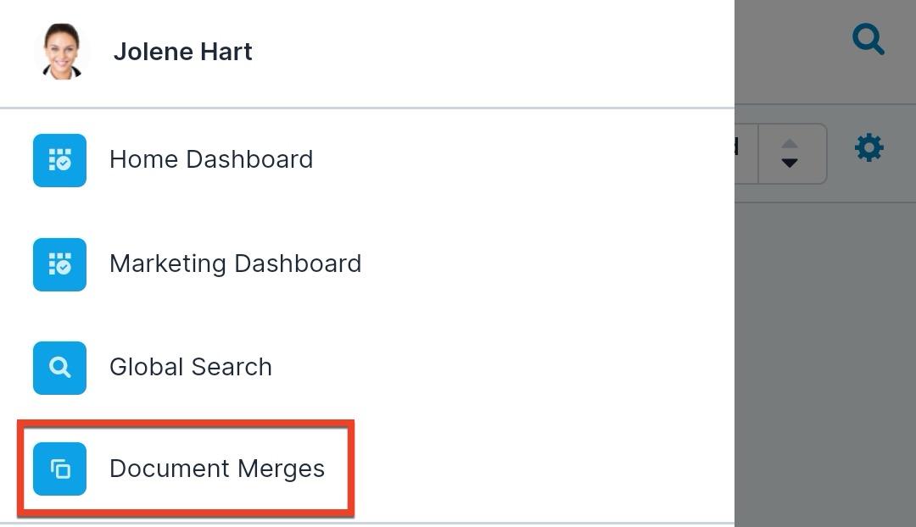Screen dimensions: 916x527
Task: Select the Global Search magnifier icon
Action: [59, 368]
